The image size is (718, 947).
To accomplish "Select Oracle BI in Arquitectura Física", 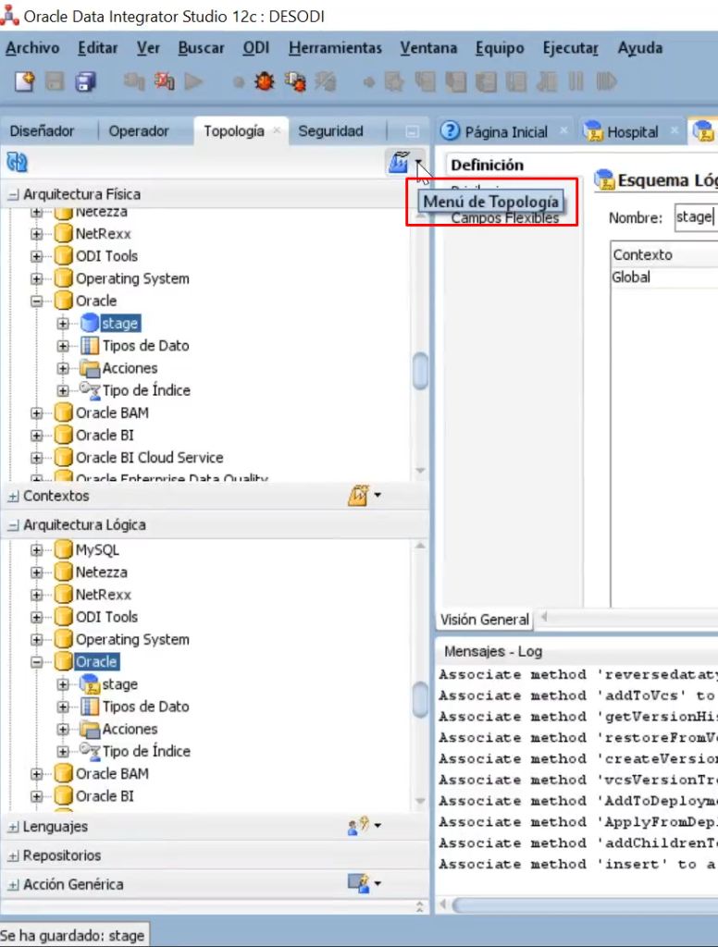I will click(x=105, y=436).
